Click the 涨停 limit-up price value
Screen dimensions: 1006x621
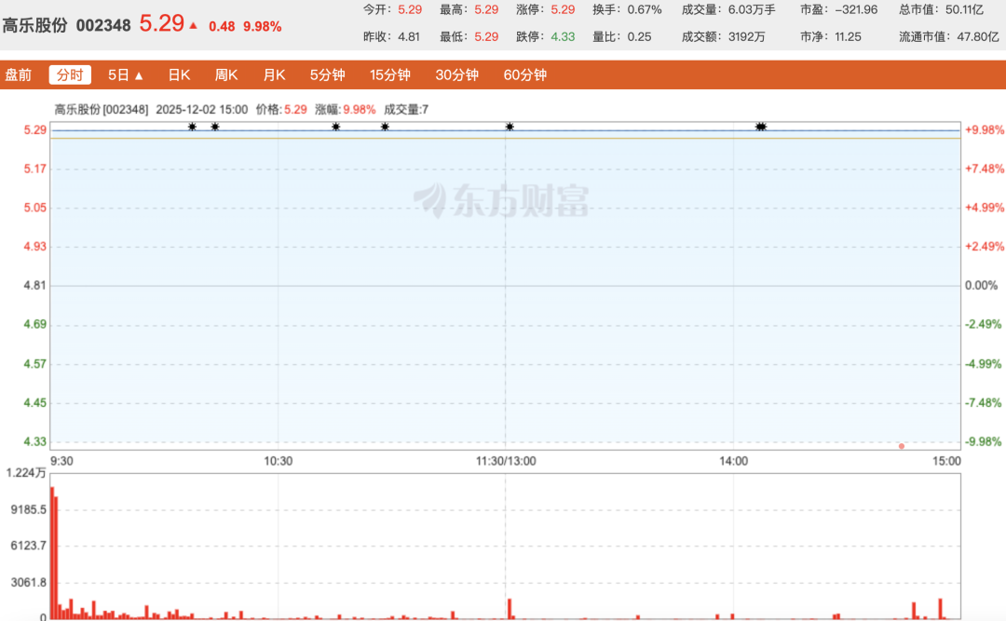tap(563, 9)
